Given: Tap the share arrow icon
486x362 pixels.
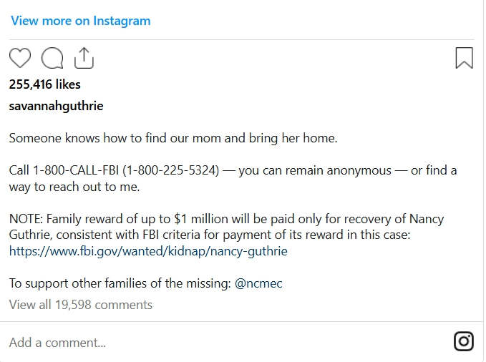Looking at the screenshot, I should click(x=84, y=58).
